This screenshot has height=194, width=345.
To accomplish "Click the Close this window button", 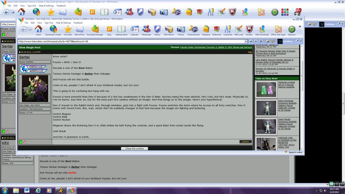I will point(134,148).
